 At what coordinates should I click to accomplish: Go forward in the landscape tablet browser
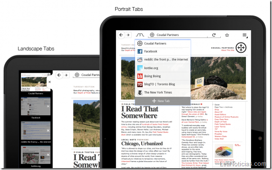pos(66,75)
